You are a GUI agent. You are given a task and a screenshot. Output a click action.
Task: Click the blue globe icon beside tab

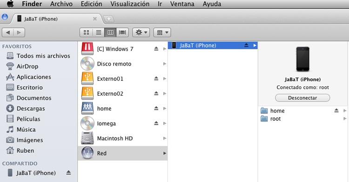click(x=5, y=17)
